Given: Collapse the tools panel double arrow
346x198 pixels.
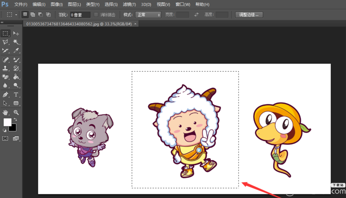Looking at the screenshot, I should tap(2, 22).
